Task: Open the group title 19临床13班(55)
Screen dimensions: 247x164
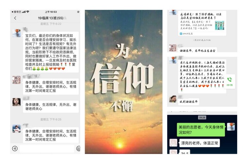Action: [50, 18]
